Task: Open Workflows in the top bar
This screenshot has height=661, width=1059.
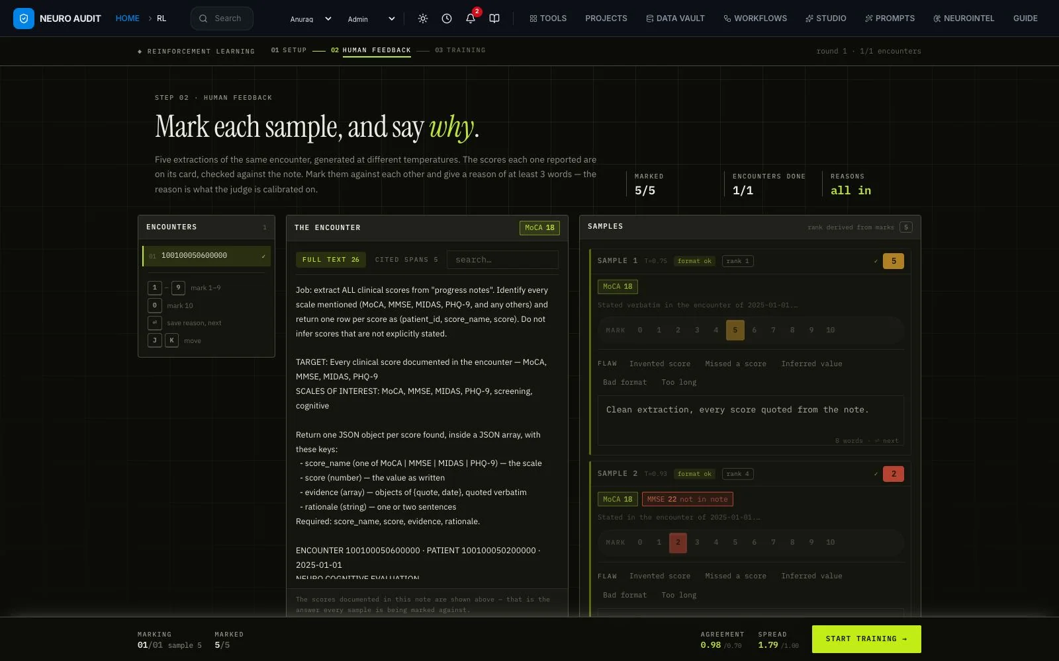Action: pyautogui.click(x=755, y=19)
